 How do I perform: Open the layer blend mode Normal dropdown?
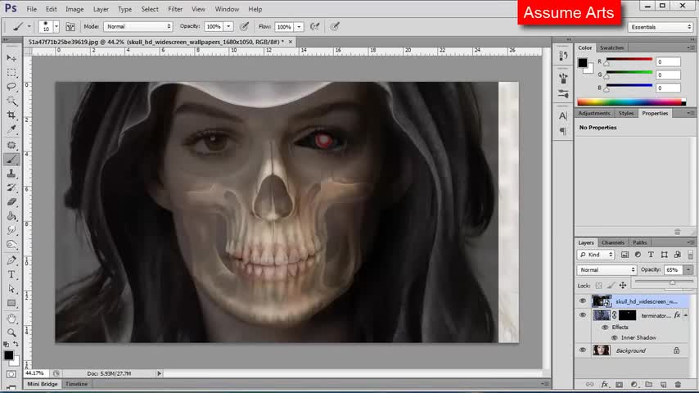[x=607, y=270]
